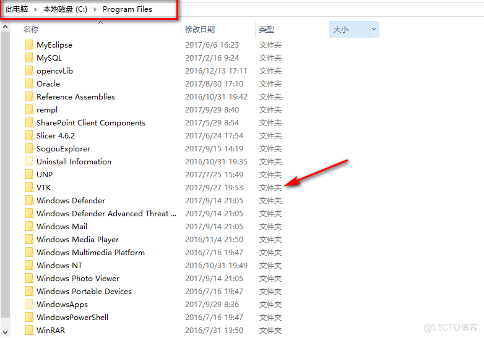Open the 大小 column filter dropdown arrow

[x=374, y=29]
